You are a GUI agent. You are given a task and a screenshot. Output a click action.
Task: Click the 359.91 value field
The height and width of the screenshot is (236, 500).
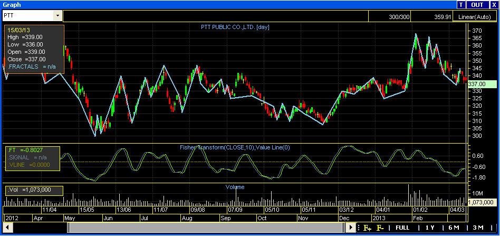pyautogui.click(x=431, y=16)
